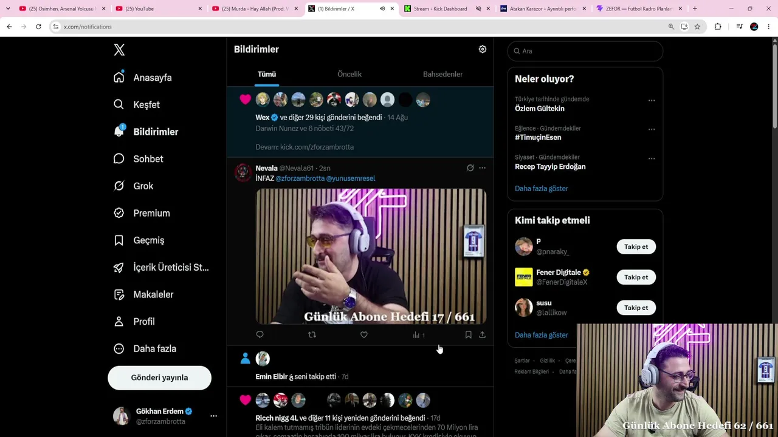Open Gizlilik footer link
Image resolution: width=778 pixels, height=437 pixels.
click(x=547, y=361)
